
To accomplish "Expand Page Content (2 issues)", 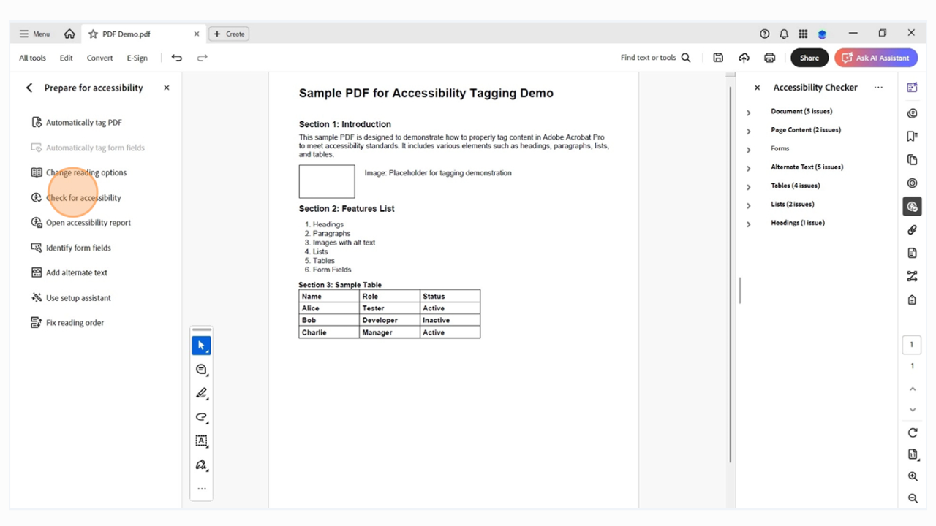I will 748,131.
